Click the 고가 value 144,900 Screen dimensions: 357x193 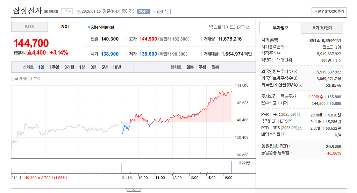coord(148,39)
